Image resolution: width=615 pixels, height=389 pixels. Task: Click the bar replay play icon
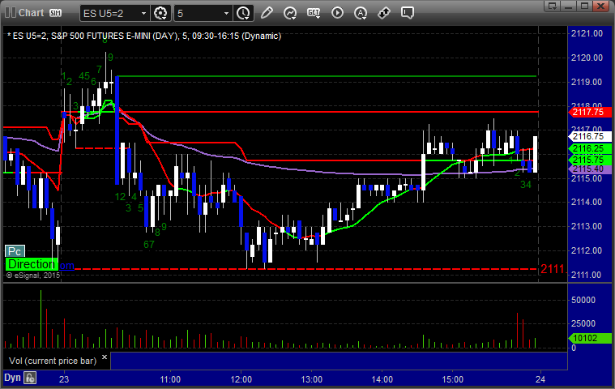pos(337,13)
